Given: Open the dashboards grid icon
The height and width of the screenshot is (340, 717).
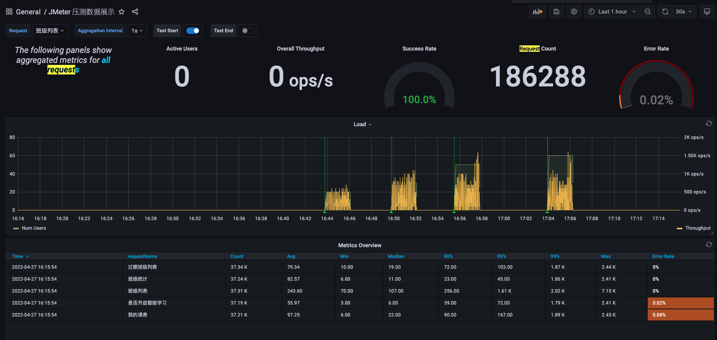Looking at the screenshot, I should coord(9,12).
